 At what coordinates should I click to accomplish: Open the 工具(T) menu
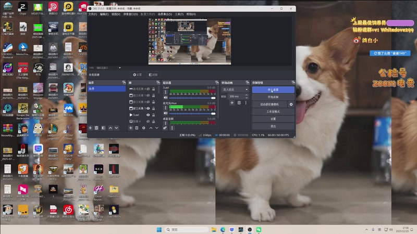pyautogui.click(x=179, y=14)
